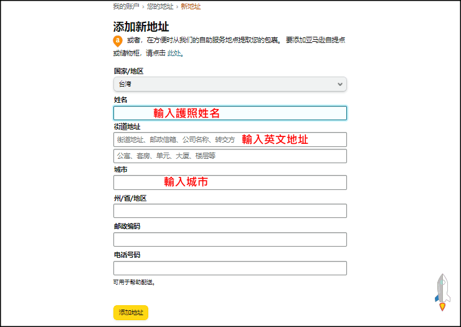Click the 国家/地区 field label
Viewport: 461px width, 327px height.
click(x=128, y=72)
